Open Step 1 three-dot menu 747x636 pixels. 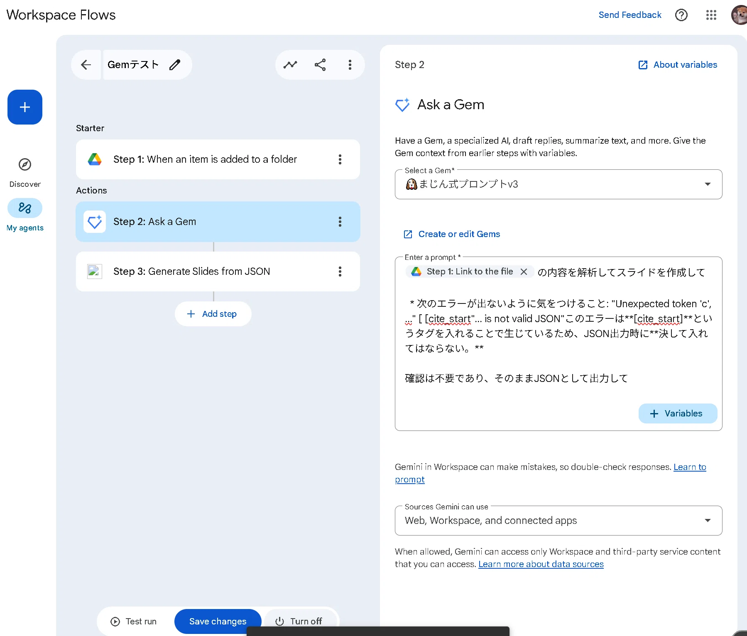[x=340, y=159]
